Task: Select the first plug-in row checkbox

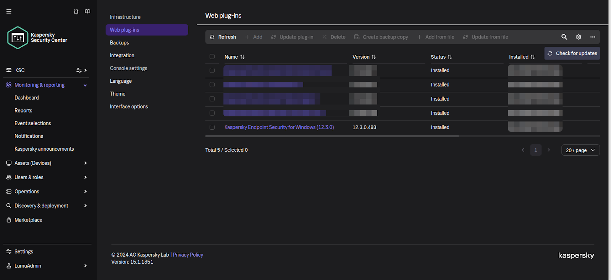Action: click(212, 71)
